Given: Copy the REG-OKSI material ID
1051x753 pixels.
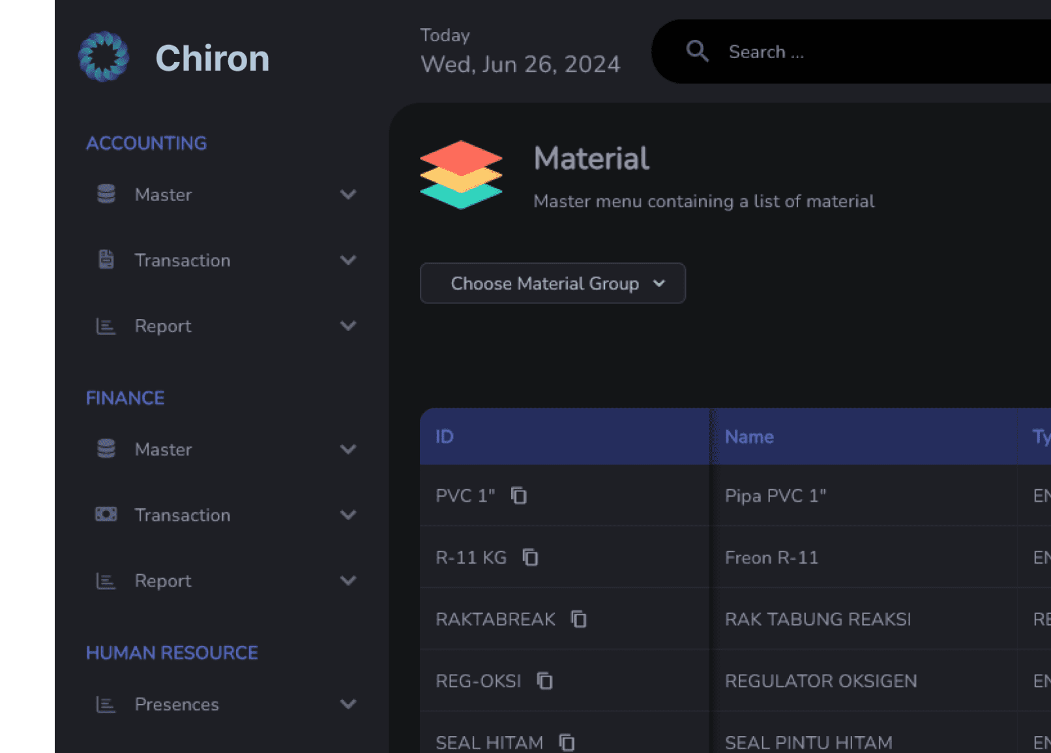Looking at the screenshot, I should click(544, 681).
